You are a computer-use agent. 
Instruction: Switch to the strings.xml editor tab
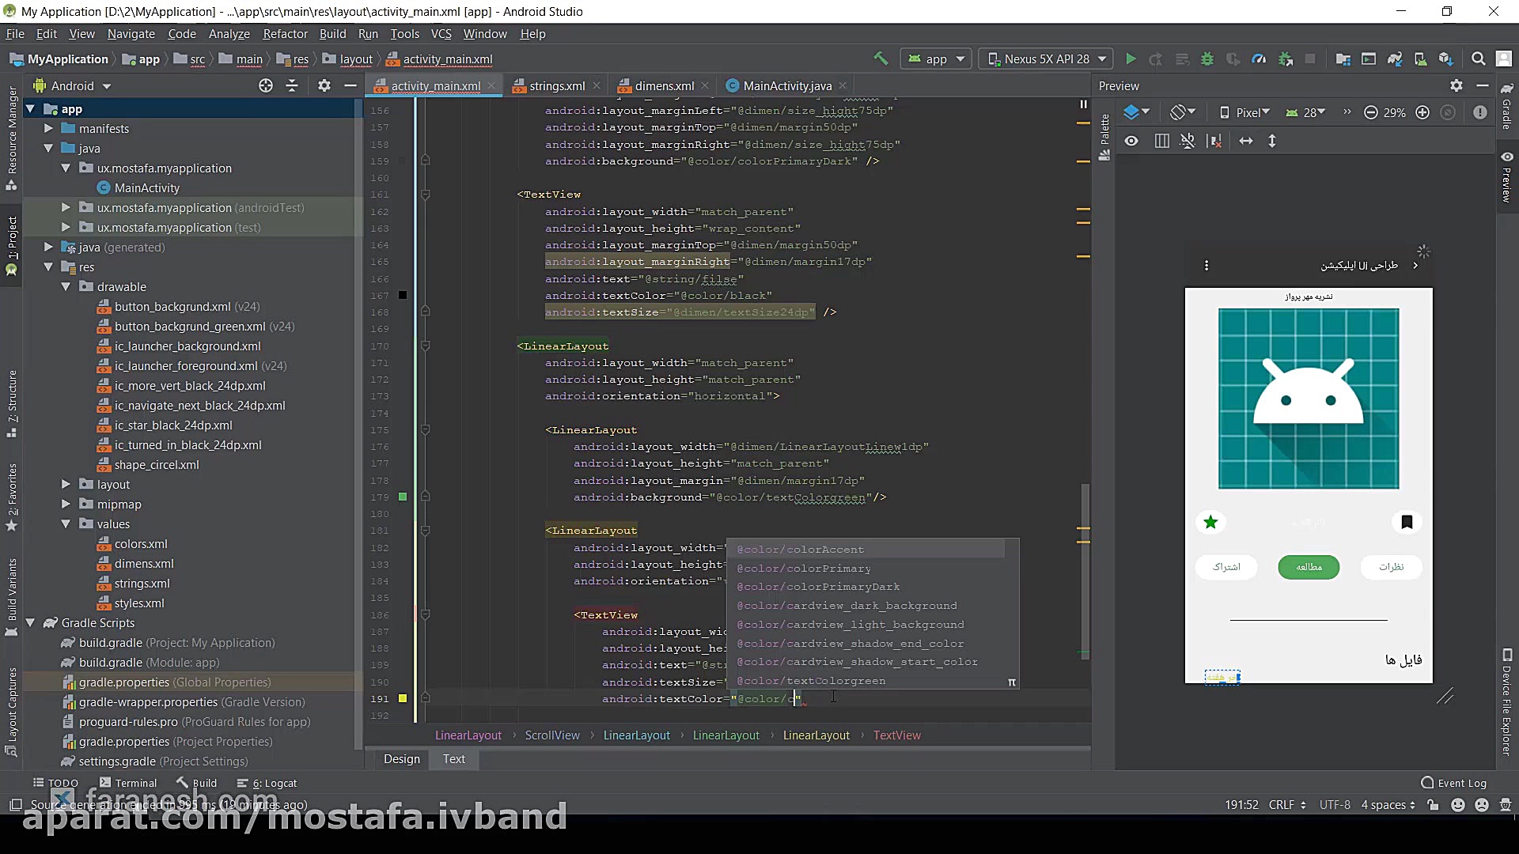pyautogui.click(x=557, y=85)
